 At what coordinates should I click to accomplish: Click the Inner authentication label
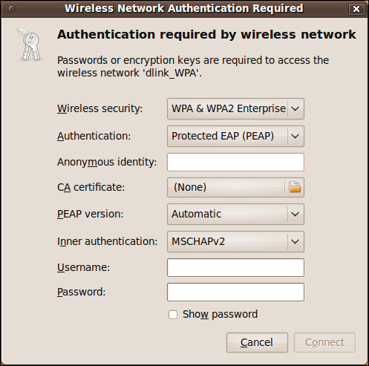[x=107, y=241]
